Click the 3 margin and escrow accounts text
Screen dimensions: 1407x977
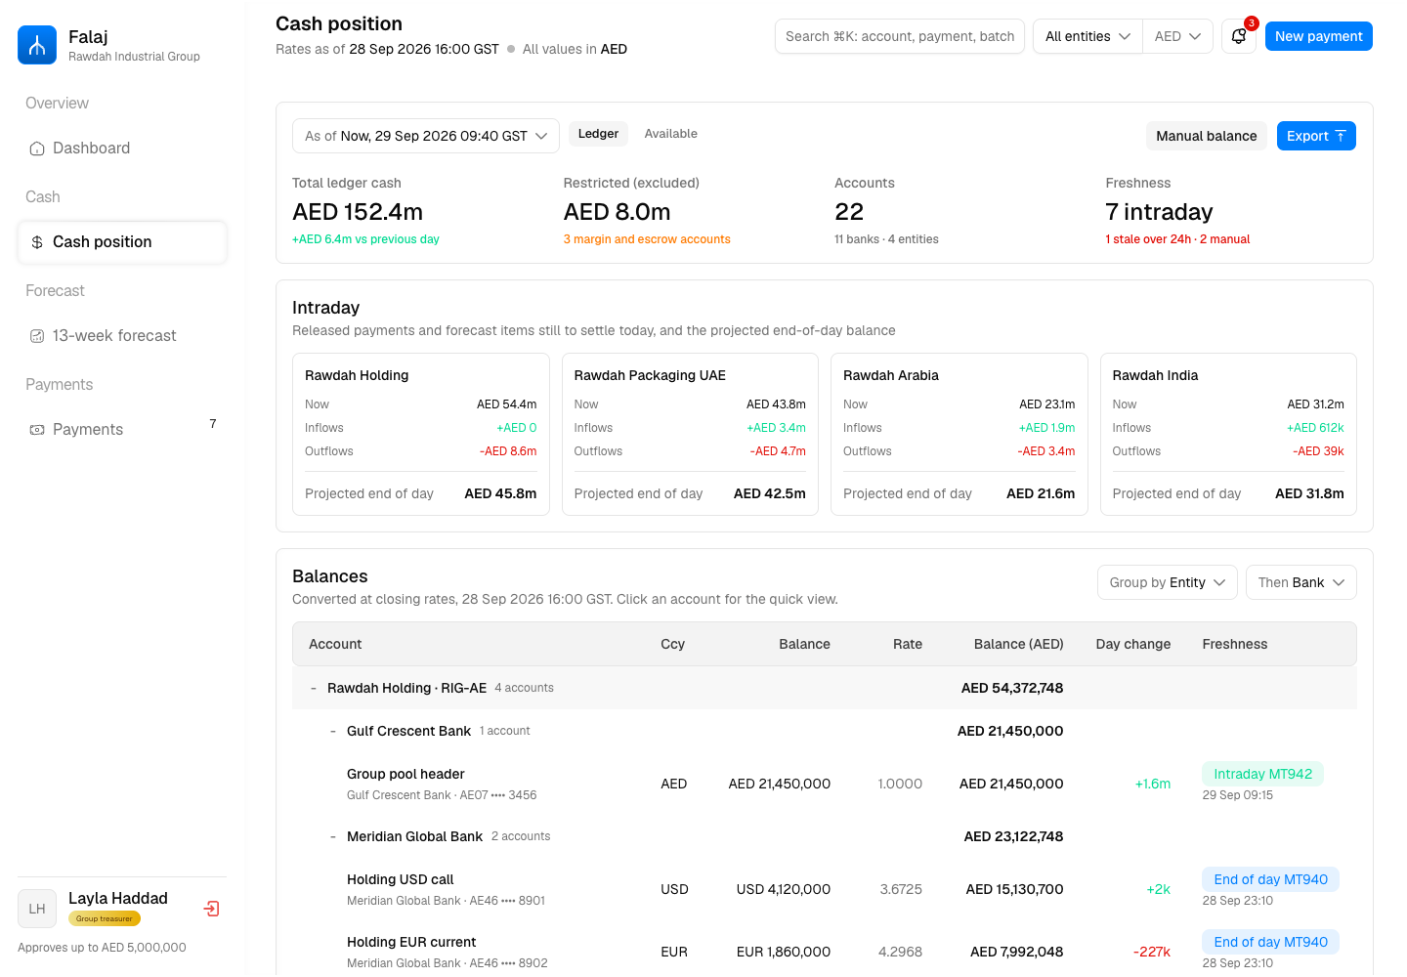(x=647, y=239)
